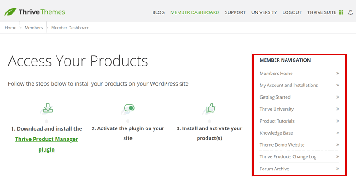Open Product Tutorials in member navigation
This screenshot has height=177, width=356.
tap(277, 121)
